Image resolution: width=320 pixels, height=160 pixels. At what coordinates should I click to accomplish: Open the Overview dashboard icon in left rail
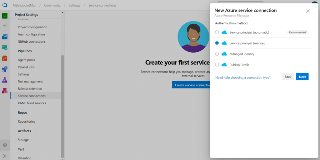coord(5,37)
